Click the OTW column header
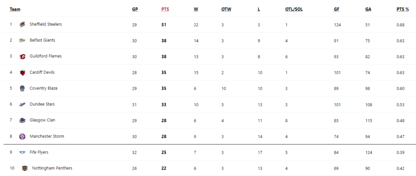This screenshot has height=176, width=416. (x=226, y=9)
